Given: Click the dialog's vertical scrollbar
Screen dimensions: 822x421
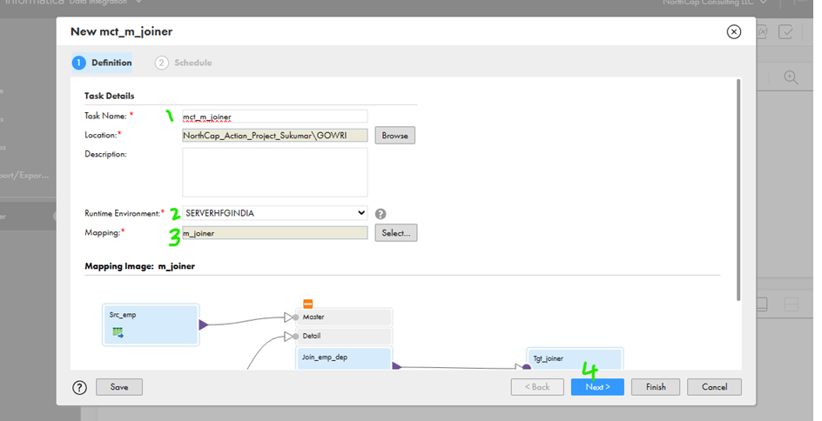Looking at the screenshot, I should [x=738, y=191].
